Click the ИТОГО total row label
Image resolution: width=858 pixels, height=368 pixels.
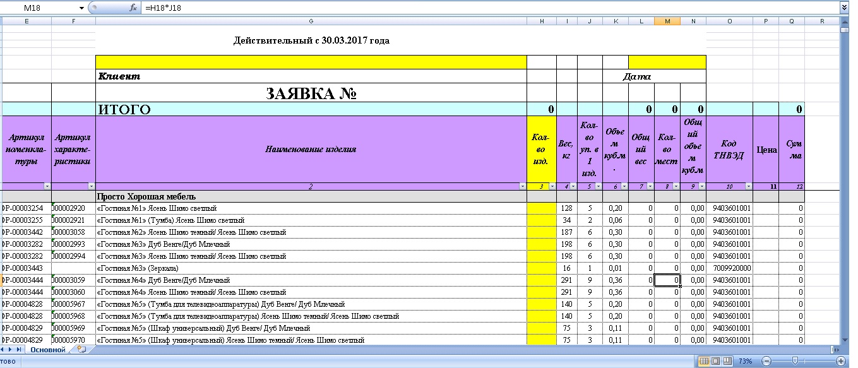pos(124,110)
